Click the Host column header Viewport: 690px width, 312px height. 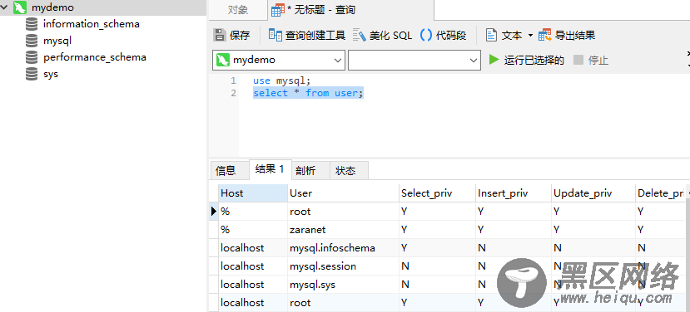tap(253, 193)
